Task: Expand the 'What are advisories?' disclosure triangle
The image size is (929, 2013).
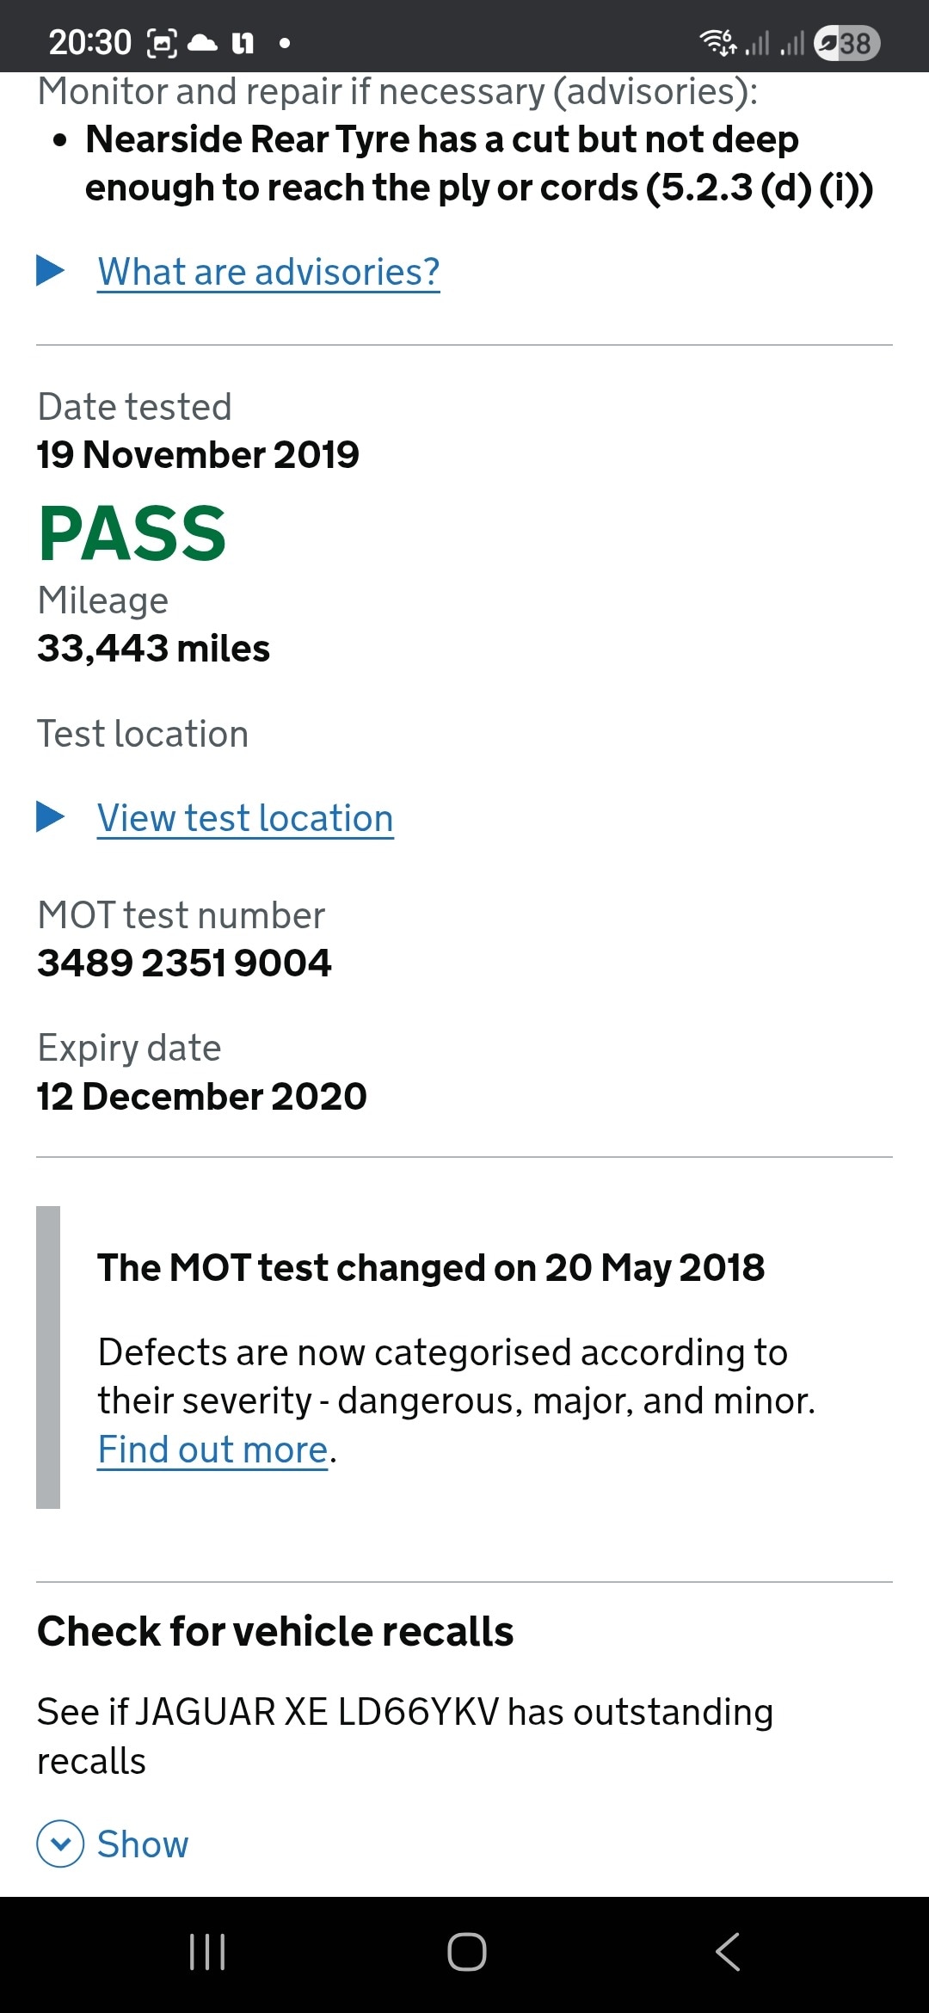Action: pyautogui.click(x=51, y=271)
